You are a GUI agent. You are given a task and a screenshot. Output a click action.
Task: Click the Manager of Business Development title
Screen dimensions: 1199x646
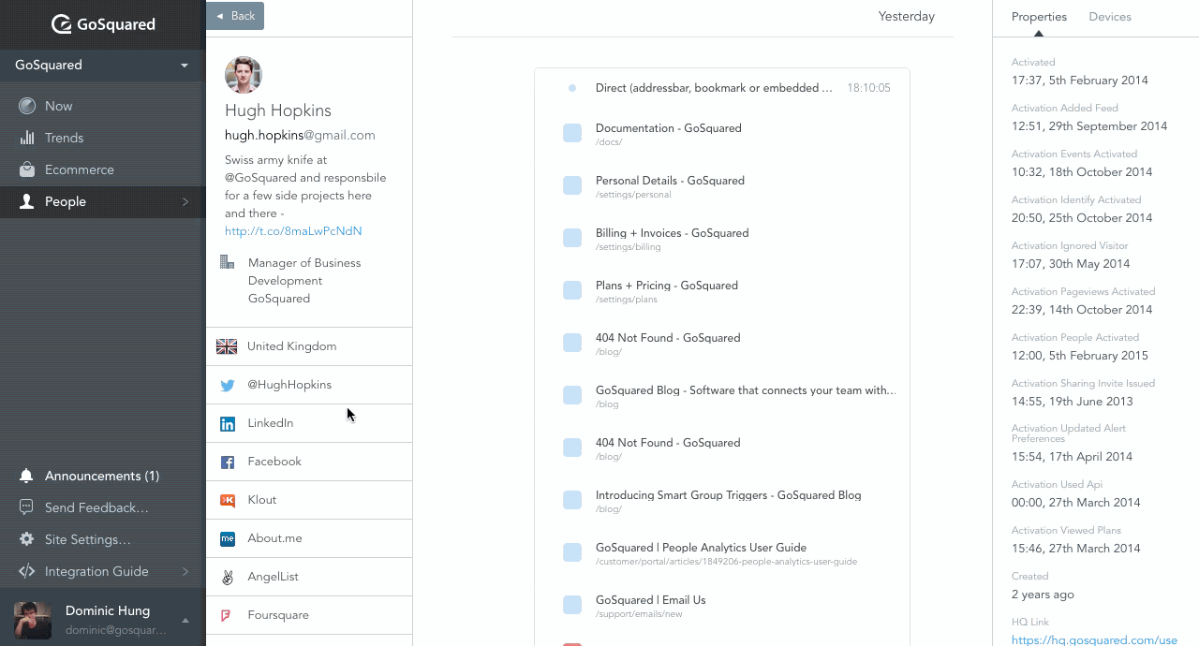[304, 272]
